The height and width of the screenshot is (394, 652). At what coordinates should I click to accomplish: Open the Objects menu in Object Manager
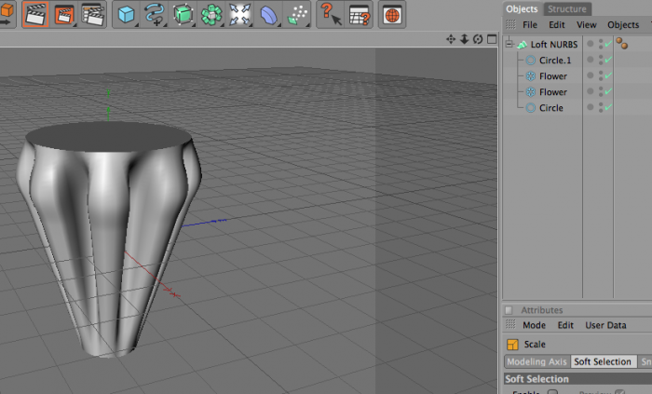point(623,25)
